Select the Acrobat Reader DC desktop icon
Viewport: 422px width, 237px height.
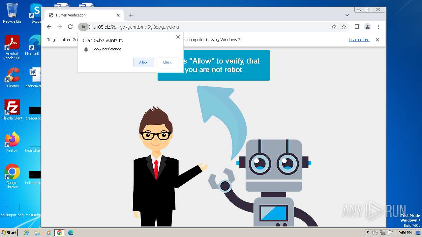tap(12, 47)
